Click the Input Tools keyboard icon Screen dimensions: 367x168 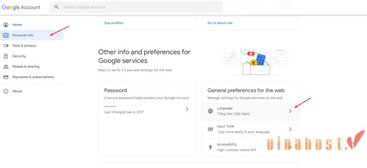click(211, 129)
